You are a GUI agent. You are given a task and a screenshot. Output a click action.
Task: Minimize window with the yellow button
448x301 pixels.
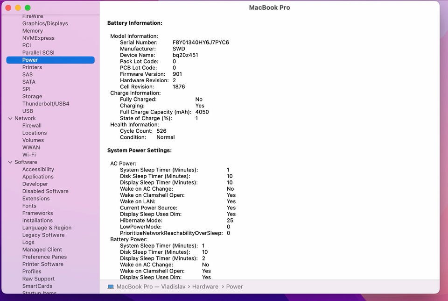coord(18,8)
